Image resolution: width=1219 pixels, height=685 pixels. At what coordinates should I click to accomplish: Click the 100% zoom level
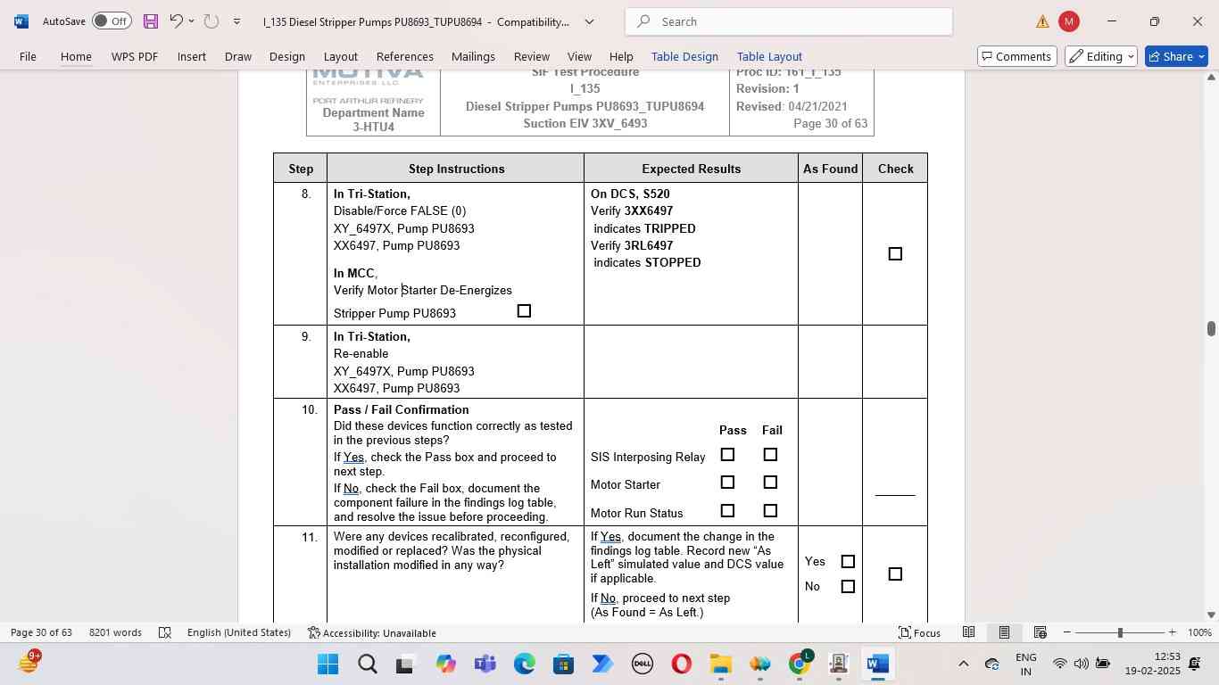point(1200,632)
